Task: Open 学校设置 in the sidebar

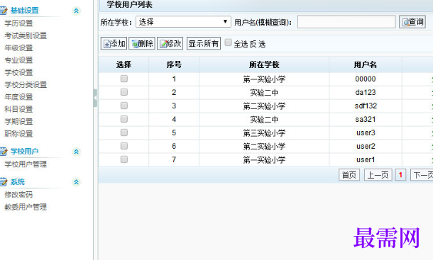Action: [18, 72]
